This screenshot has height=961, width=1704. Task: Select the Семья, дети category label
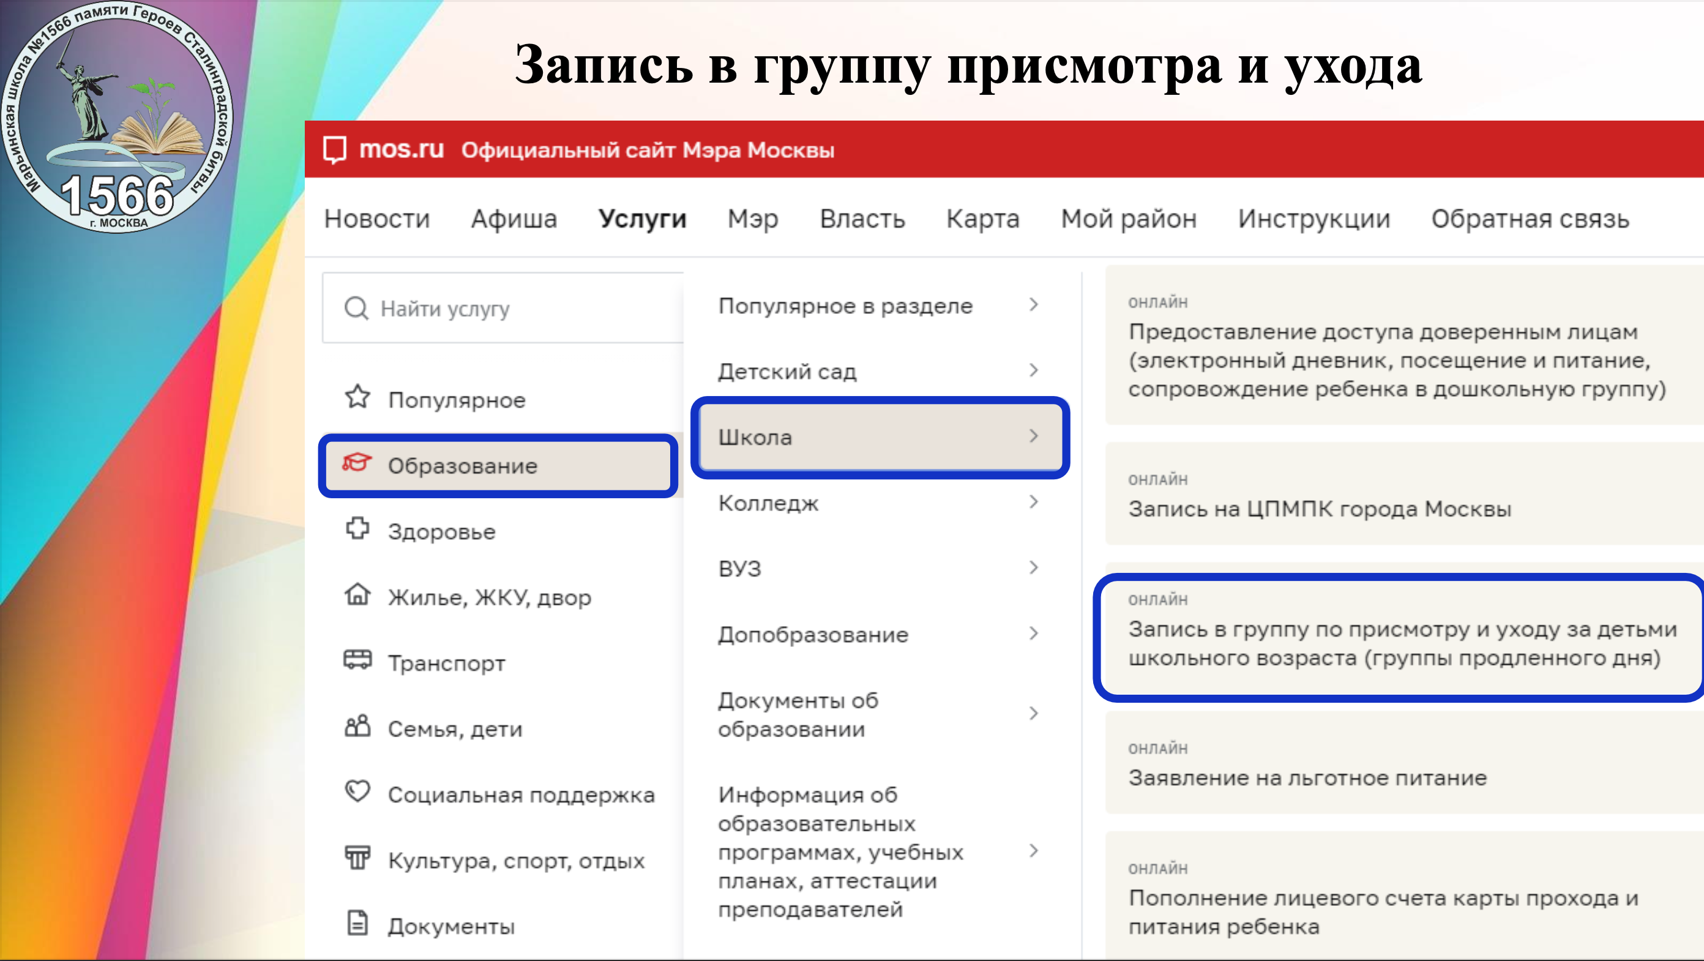click(455, 729)
